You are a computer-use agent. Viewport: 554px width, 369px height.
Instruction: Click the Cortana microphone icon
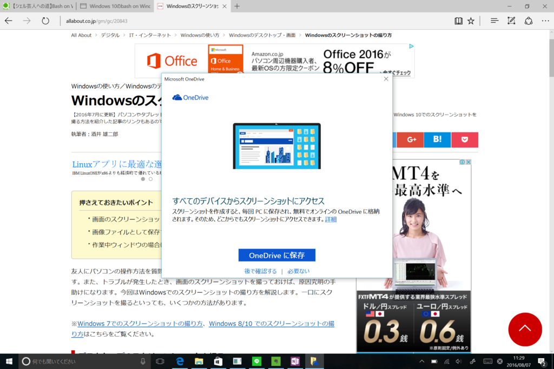[143, 361]
